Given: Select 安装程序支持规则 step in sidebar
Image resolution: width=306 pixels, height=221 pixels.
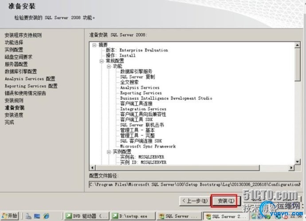Looking at the screenshot, I should [x=23, y=35].
